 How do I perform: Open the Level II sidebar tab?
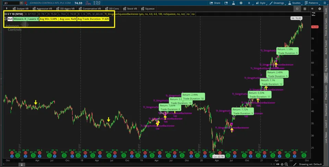pyautogui.click(x=326, y=124)
